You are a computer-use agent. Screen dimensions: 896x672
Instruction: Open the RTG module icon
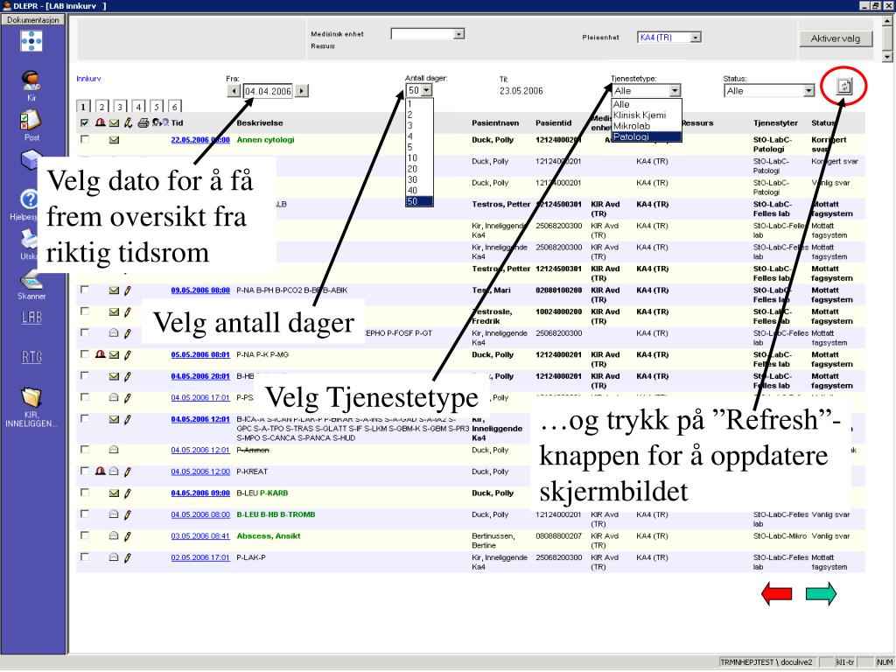31,357
